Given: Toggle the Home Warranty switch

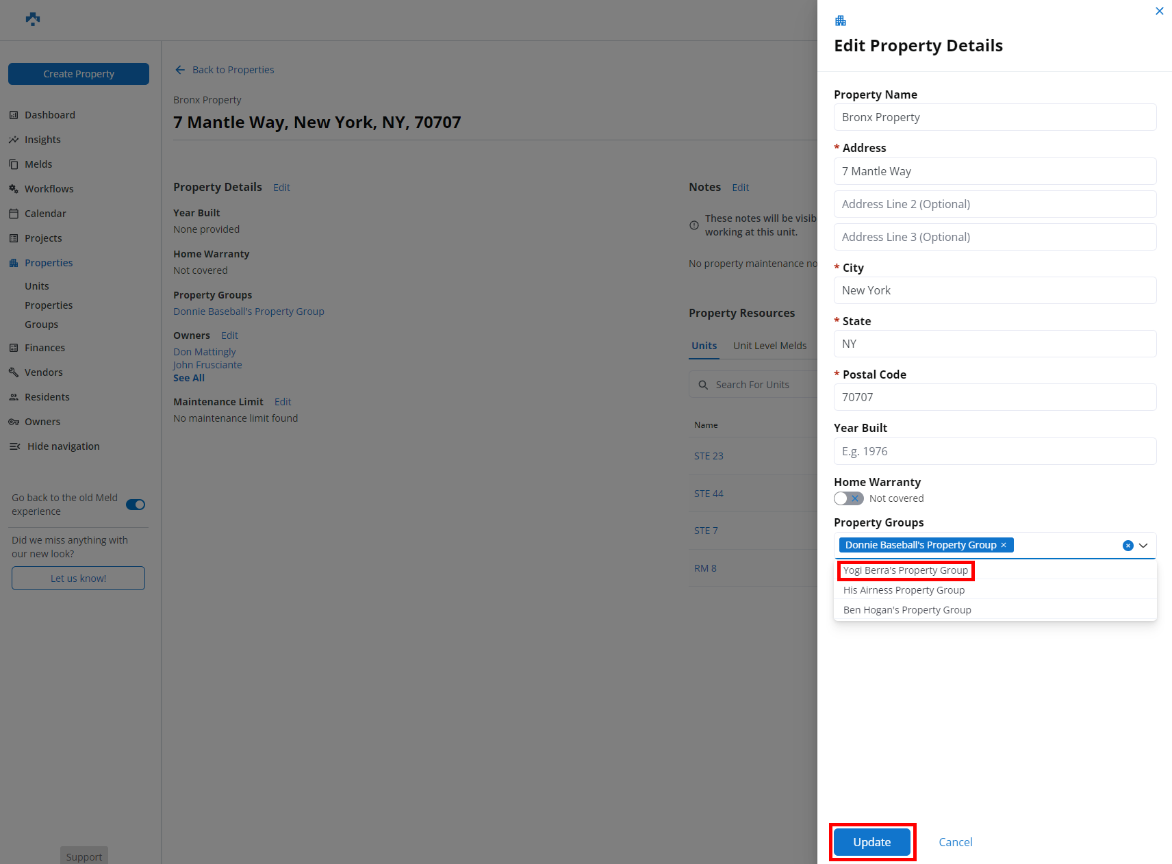Looking at the screenshot, I should point(848,498).
